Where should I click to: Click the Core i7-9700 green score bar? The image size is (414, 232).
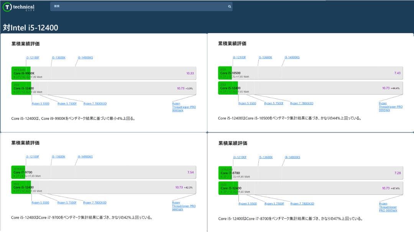tap(19, 172)
